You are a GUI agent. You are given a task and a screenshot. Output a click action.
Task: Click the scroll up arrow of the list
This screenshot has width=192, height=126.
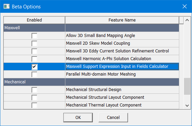click(x=187, y=20)
